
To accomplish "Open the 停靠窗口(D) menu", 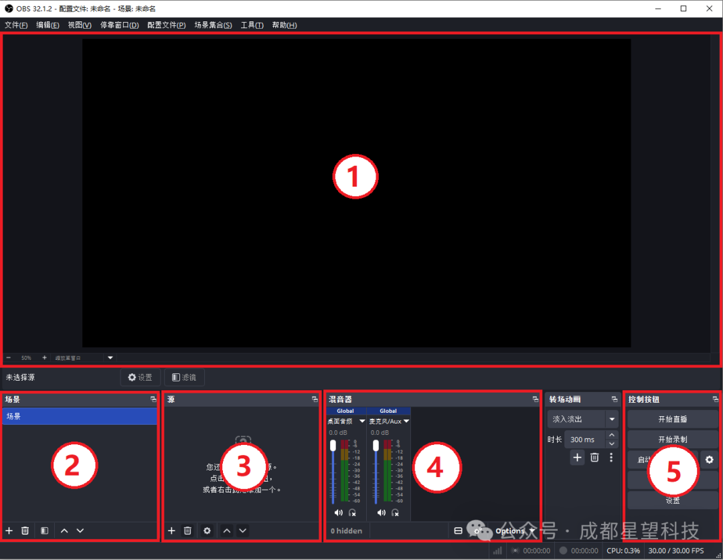I will 120,25.
